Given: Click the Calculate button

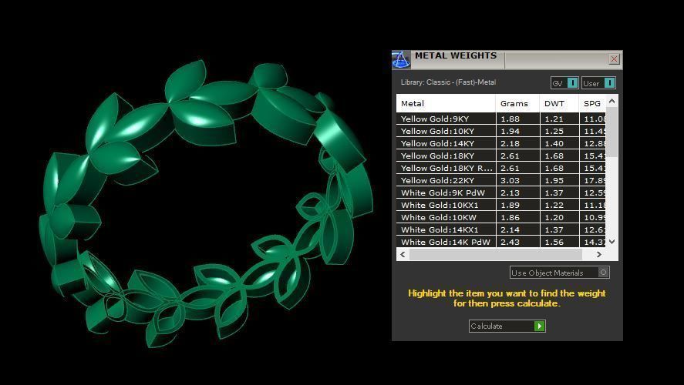Looking at the screenshot, I should [507, 326].
